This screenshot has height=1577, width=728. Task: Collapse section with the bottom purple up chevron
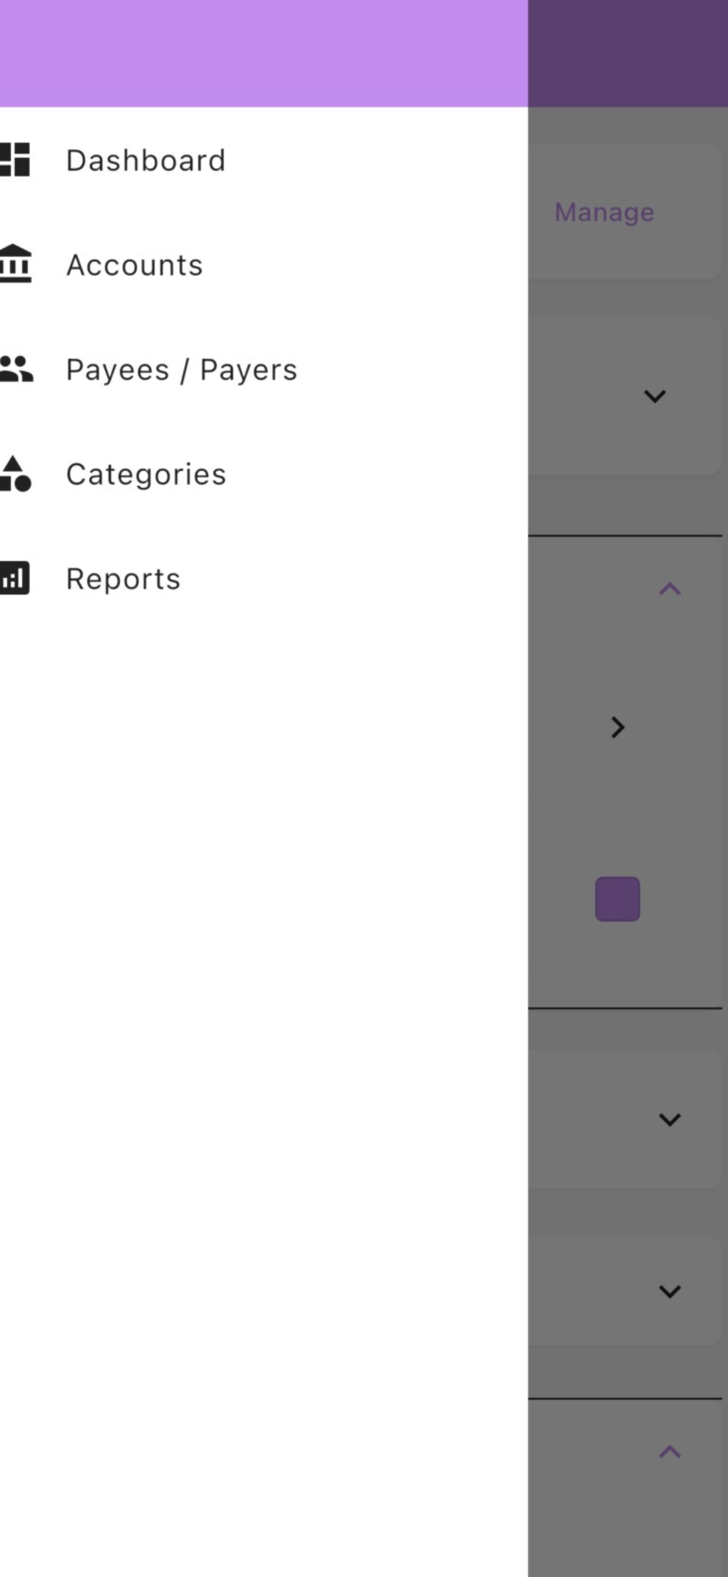click(670, 1452)
